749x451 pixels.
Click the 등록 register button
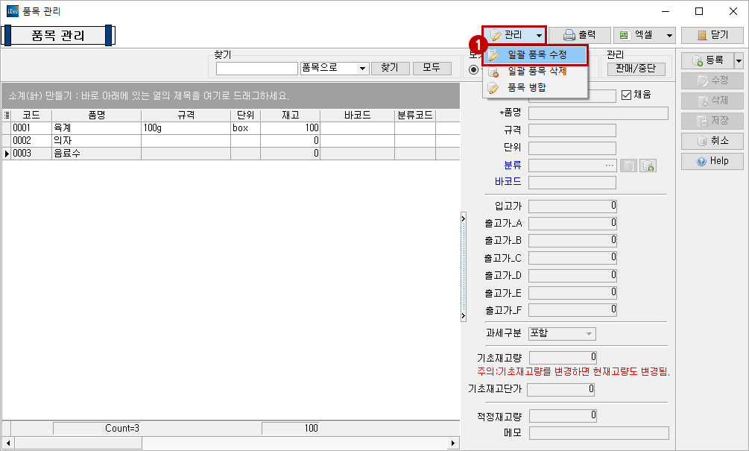(x=707, y=60)
